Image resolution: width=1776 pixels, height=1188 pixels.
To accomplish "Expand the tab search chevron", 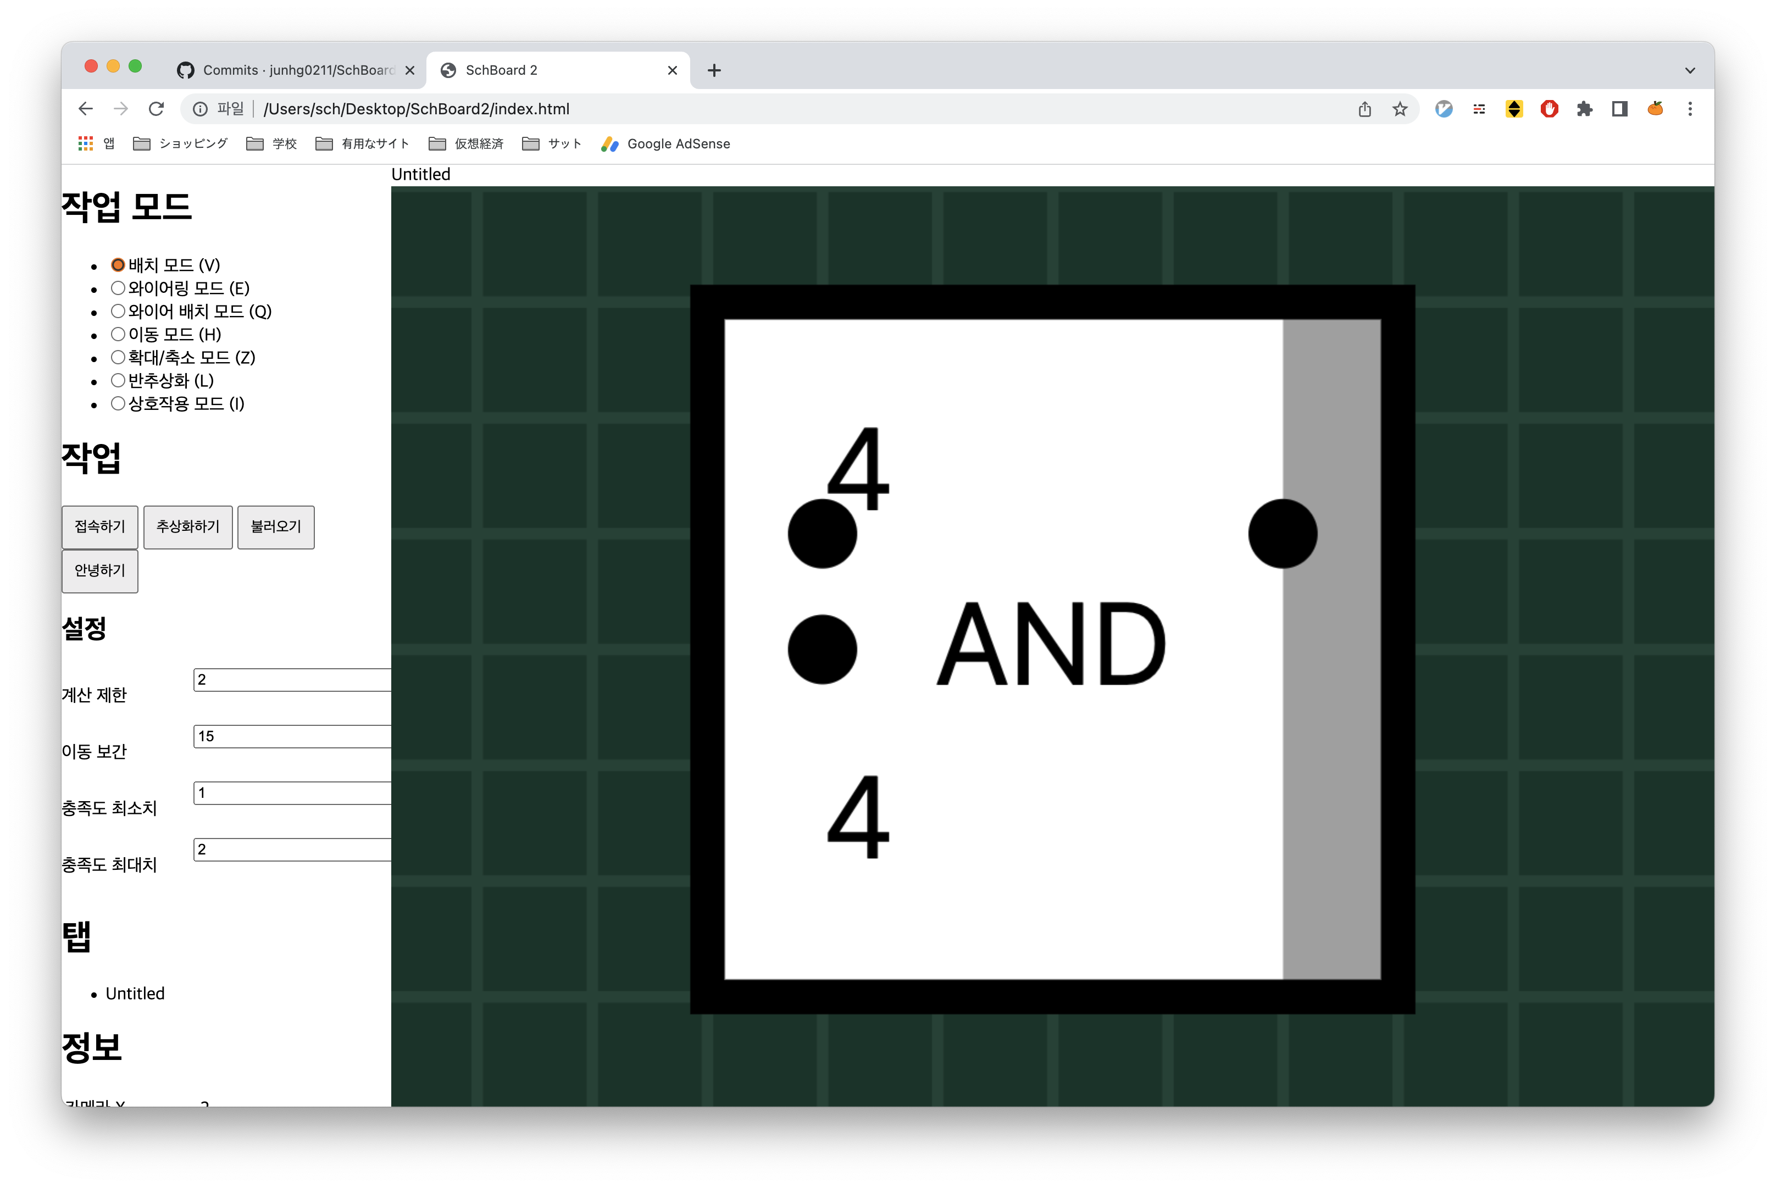I will 1690,70.
